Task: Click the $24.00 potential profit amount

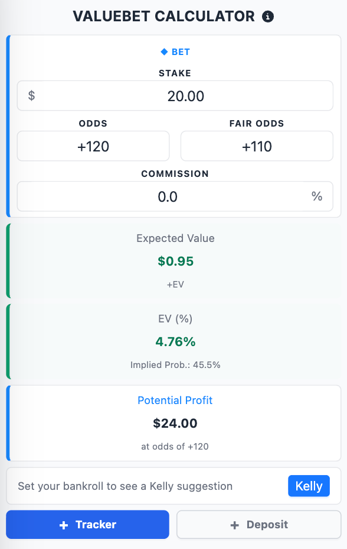Action: tap(175, 424)
